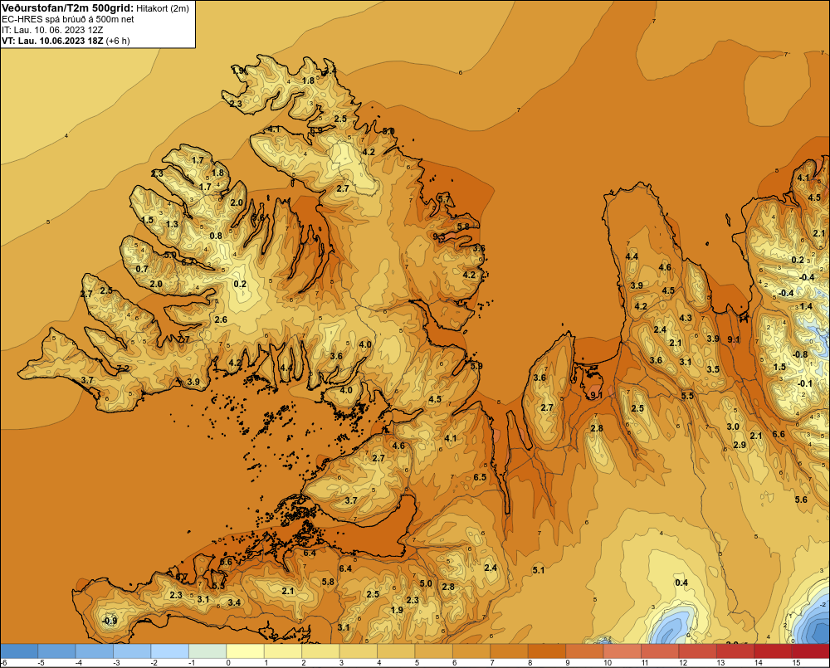Click the '-0.8' temperature value
Viewport: 830px width, 668px height.
pos(799,354)
